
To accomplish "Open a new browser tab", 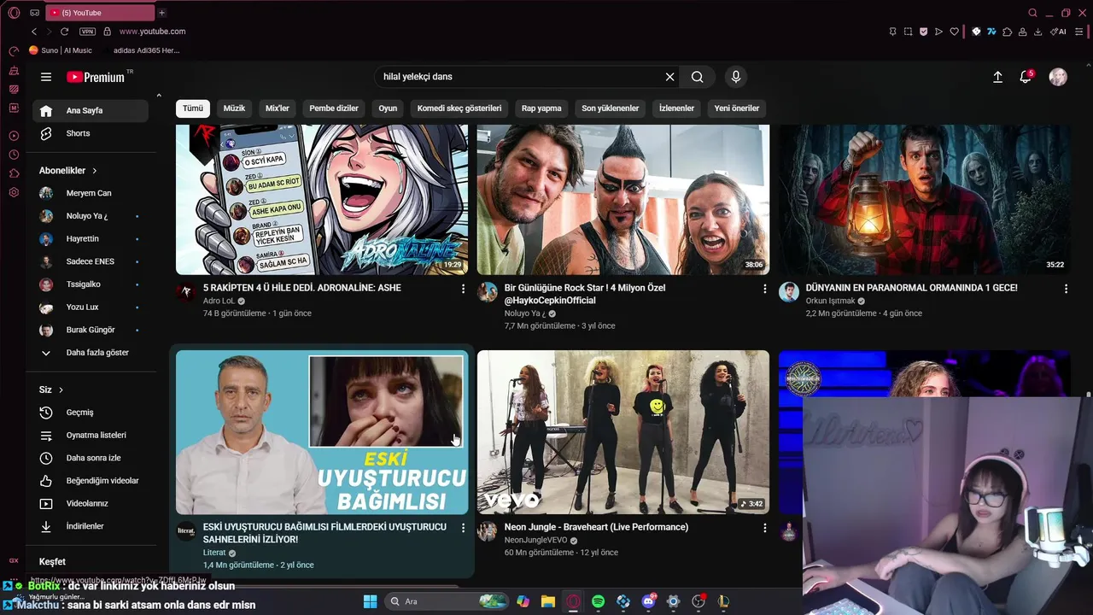I will point(161,13).
